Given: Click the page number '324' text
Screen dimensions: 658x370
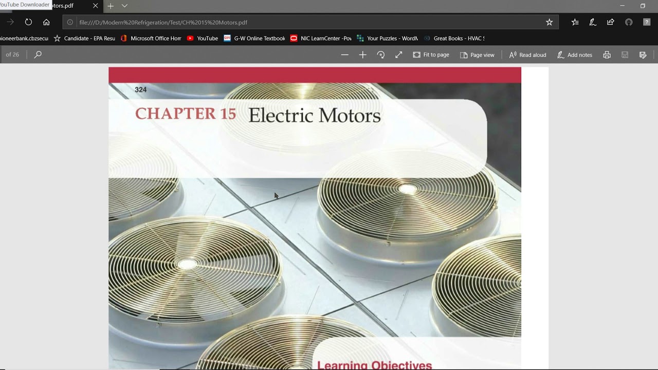Looking at the screenshot, I should coord(140,89).
